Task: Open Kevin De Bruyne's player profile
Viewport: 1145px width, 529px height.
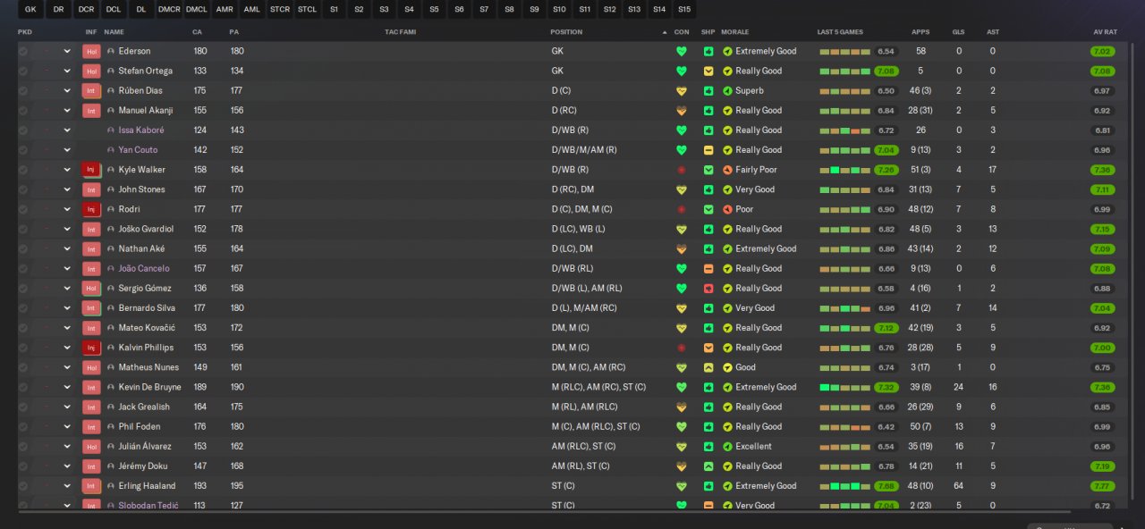Action: click(x=149, y=387)
